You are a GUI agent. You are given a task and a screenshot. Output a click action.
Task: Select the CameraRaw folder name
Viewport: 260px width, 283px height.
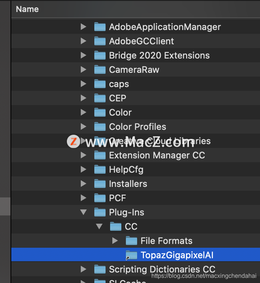134,70
